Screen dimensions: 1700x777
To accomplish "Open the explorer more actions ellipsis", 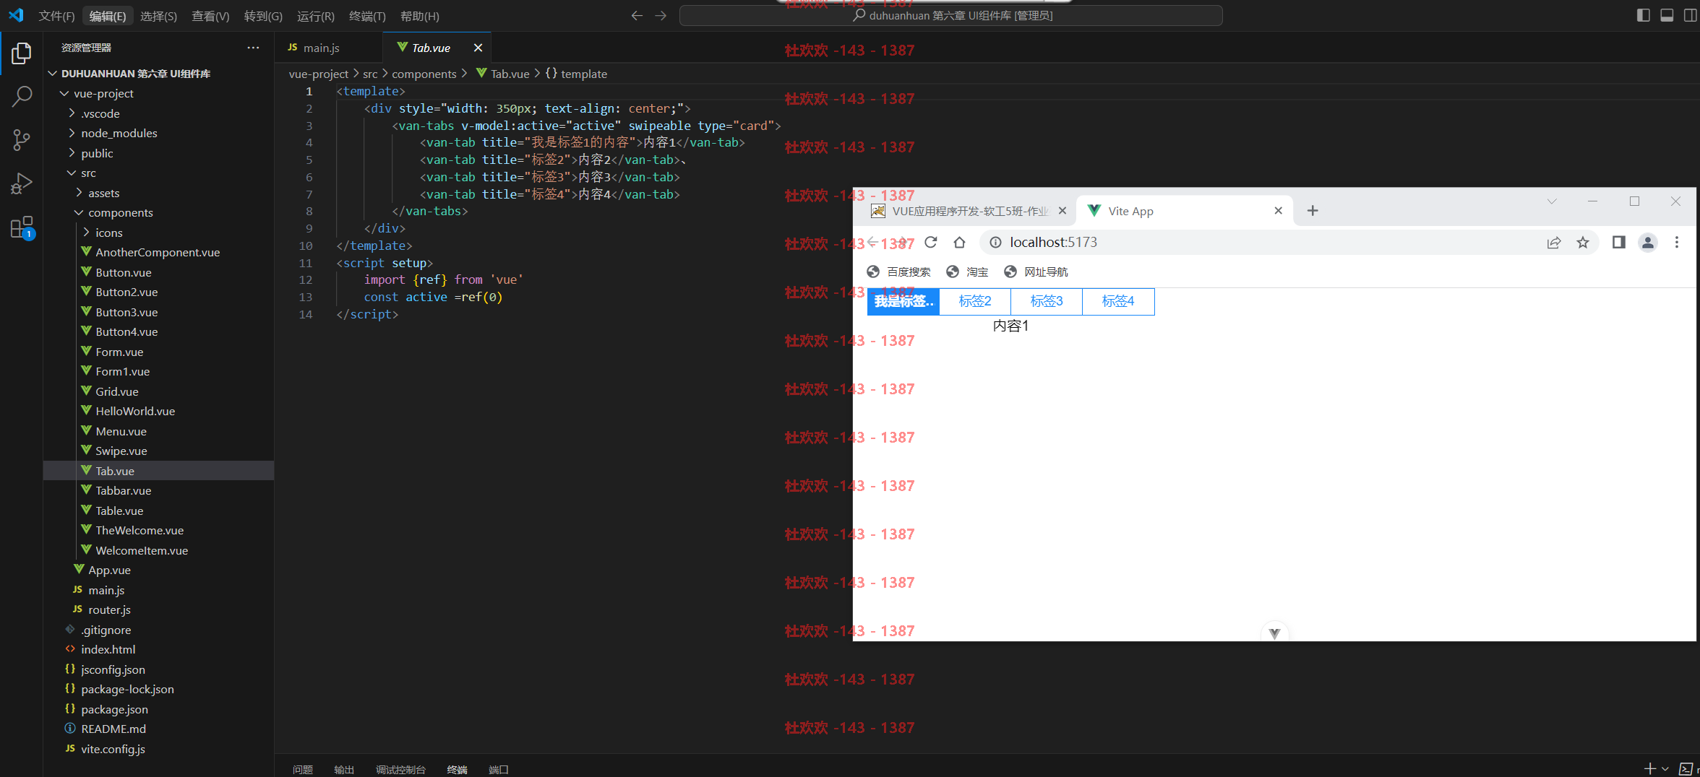I will pos(253,48).
